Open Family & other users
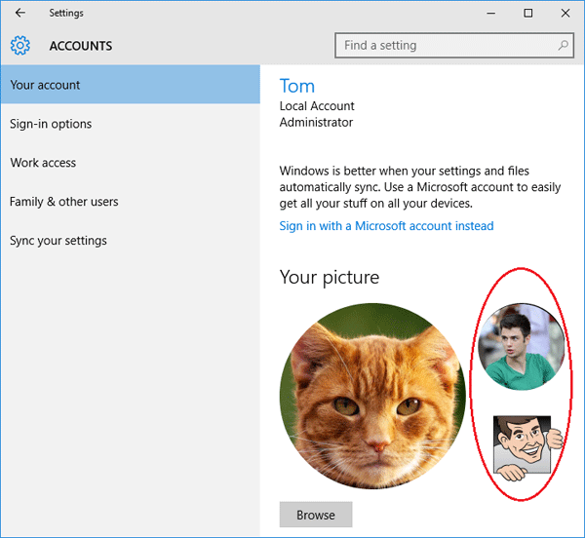This screenshot has height=538, width=585. 64,202
